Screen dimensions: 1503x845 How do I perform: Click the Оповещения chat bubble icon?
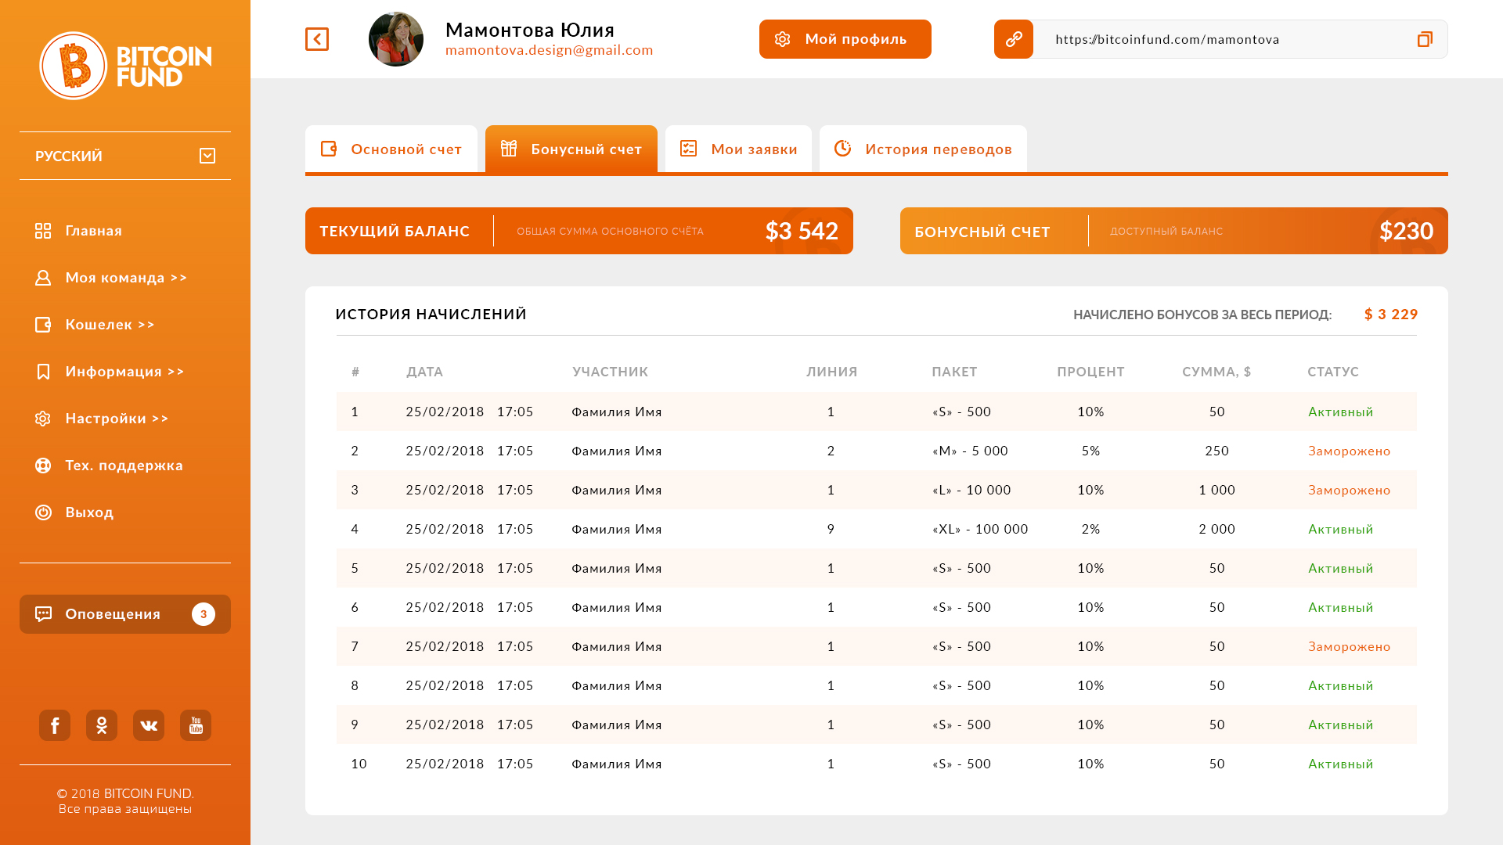(43, 614)
